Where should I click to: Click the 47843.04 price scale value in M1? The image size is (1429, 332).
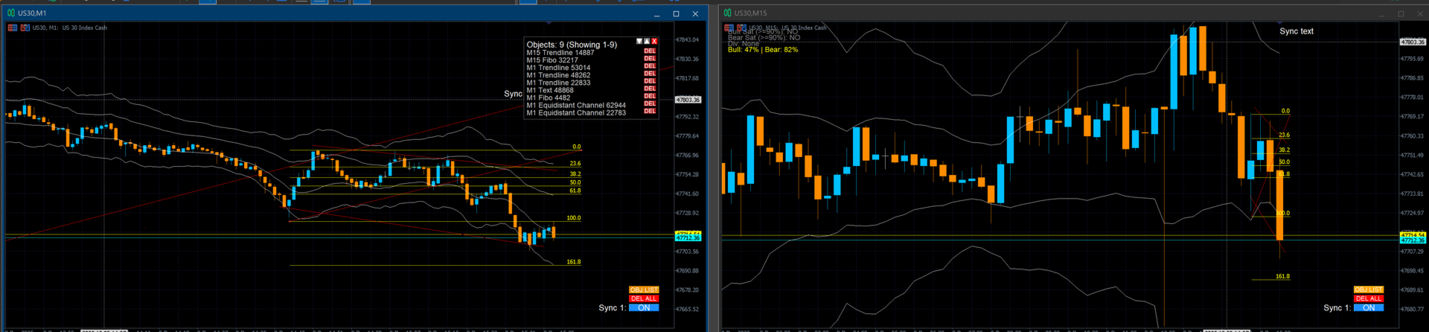coord(687,39)
